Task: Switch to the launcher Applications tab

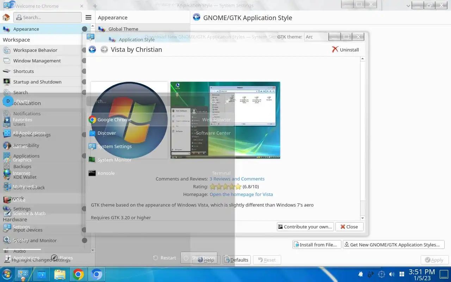Action: click(22, 258)
